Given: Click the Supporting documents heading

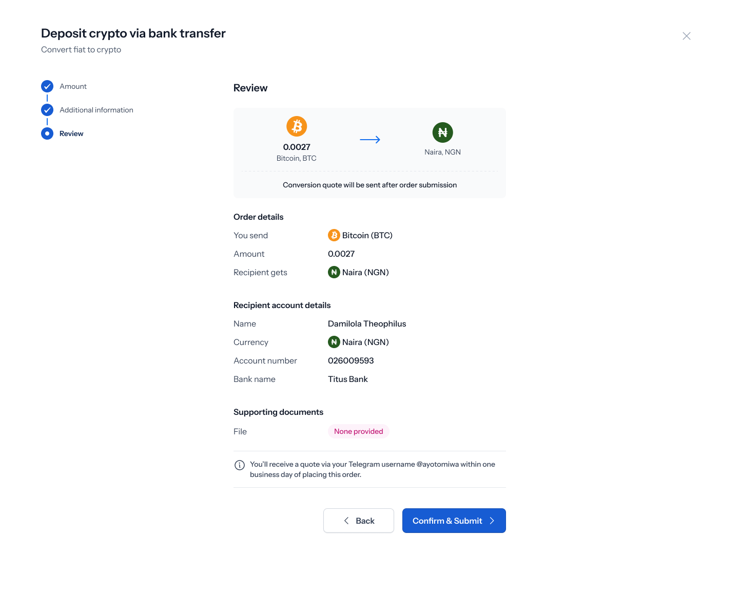Looking at the screenshot, I should point(279,412).
